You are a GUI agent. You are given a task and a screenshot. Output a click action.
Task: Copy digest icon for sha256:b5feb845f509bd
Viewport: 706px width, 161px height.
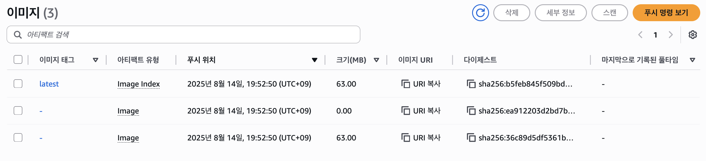(471, 84)
